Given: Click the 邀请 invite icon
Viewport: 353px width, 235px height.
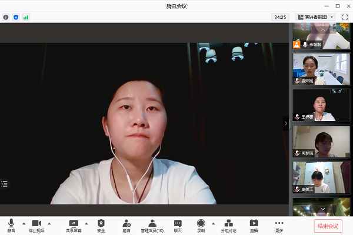Looking at the screenshot, I should tap(126, 226).
